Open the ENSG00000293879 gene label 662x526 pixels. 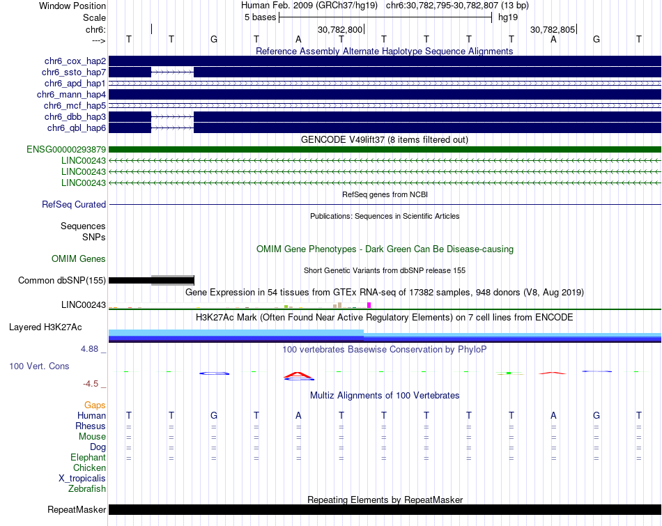click(66, 150)
